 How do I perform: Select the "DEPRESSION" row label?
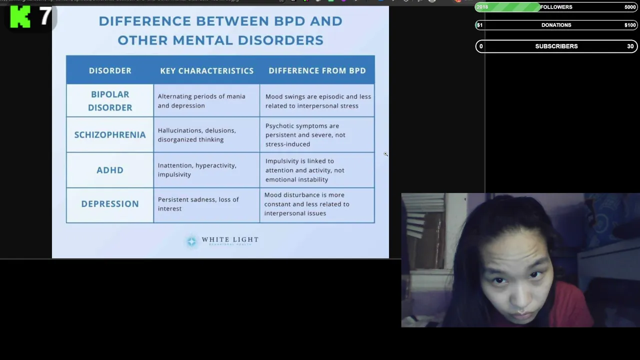(110, 204)
